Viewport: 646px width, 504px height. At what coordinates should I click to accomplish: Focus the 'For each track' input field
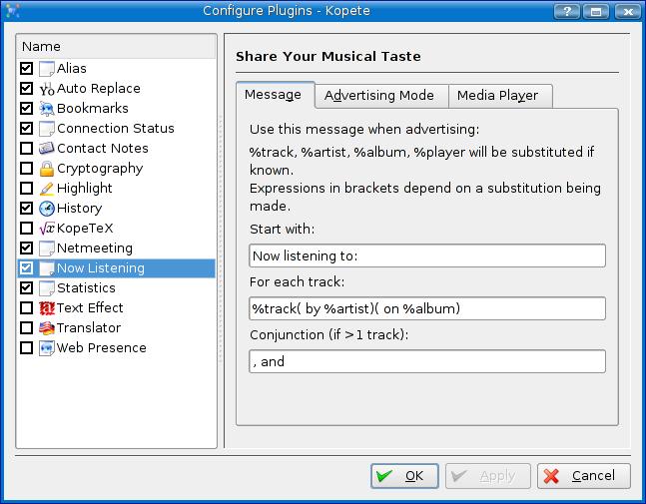pos(427,308)
